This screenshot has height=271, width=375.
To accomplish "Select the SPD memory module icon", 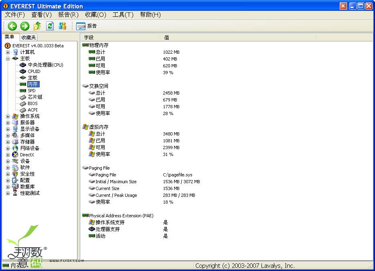I will click(23, 91).
